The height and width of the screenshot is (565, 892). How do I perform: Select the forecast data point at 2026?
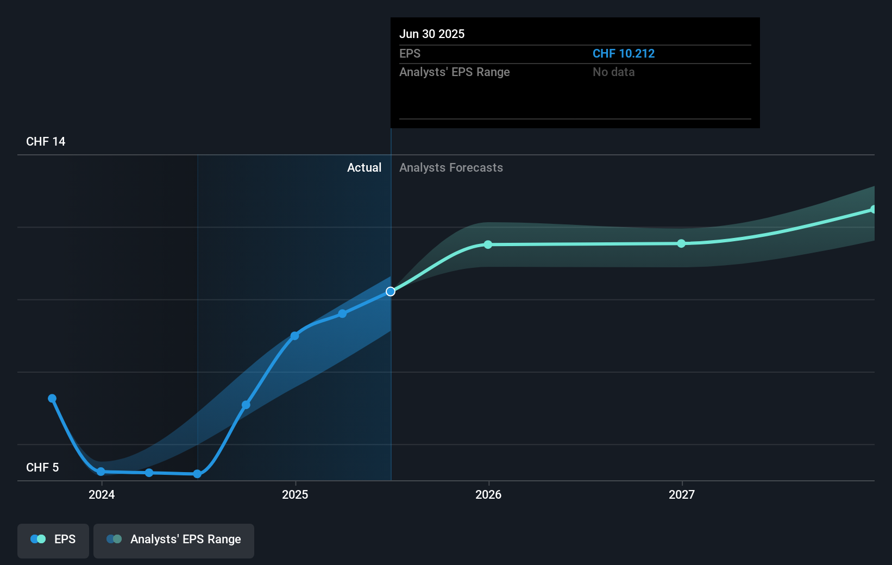pos(488,244)
